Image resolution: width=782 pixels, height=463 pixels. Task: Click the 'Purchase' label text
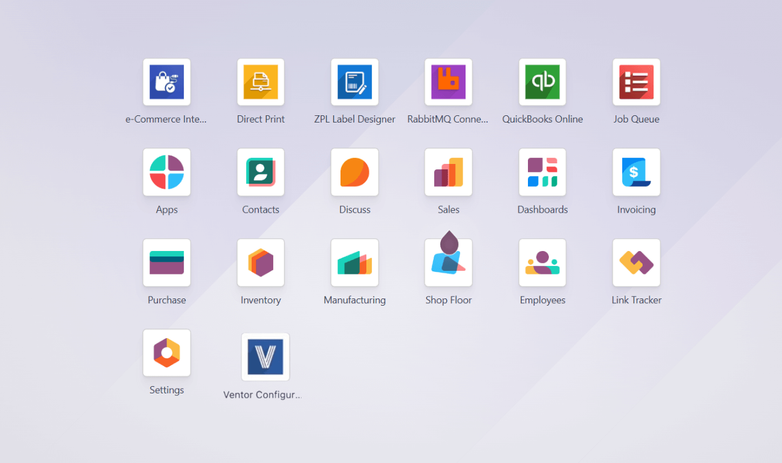(x=166, y=300)
